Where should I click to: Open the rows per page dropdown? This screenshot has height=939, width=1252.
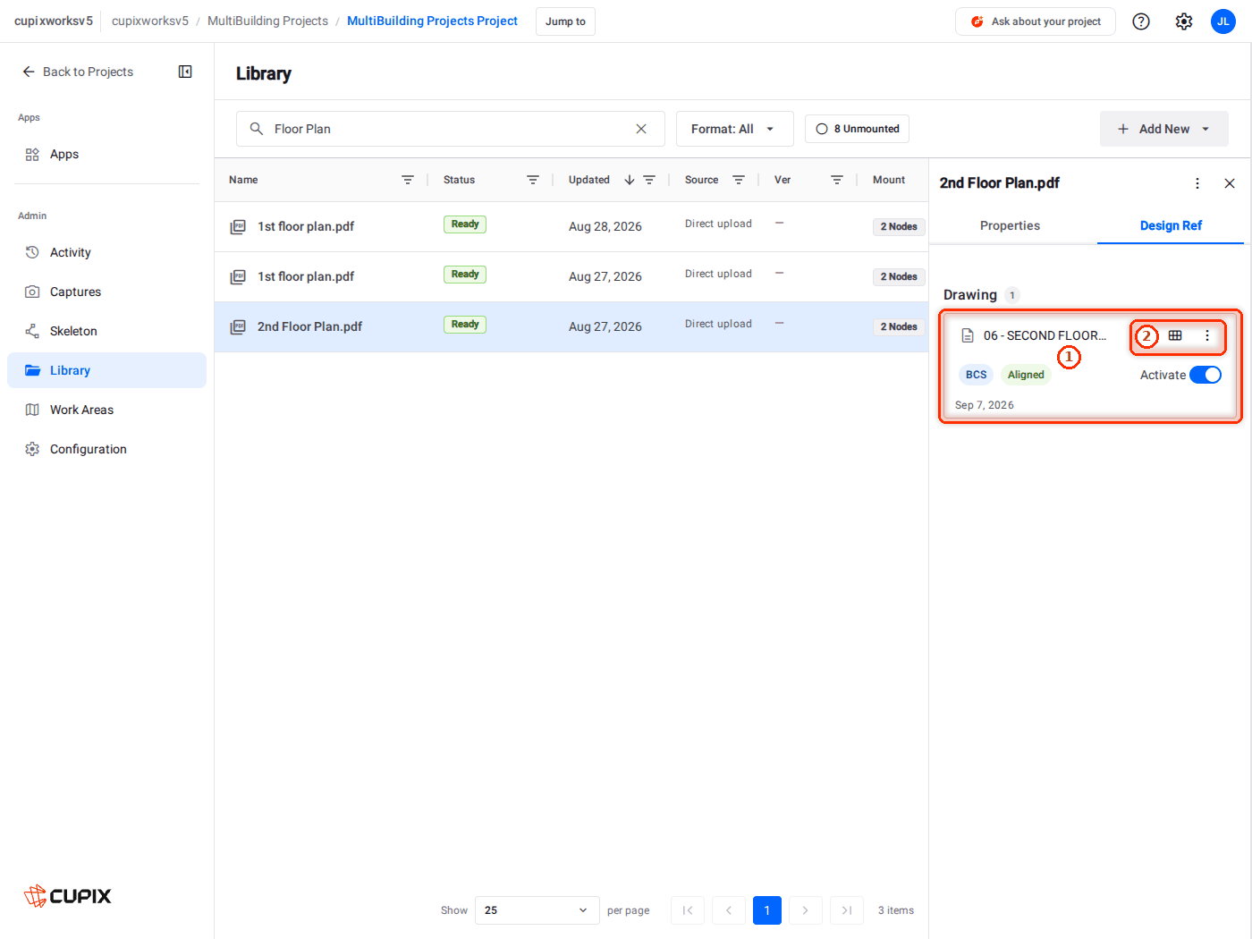(537, 910)
